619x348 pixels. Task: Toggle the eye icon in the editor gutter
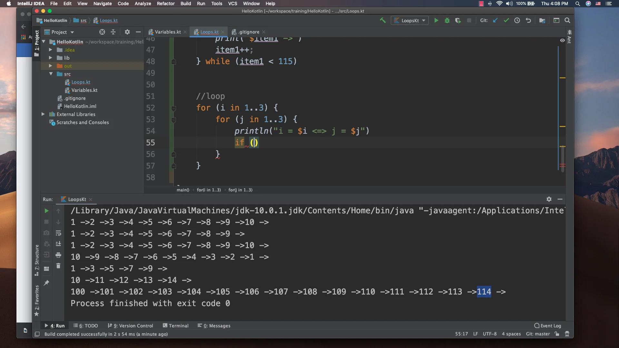(563, 40)
